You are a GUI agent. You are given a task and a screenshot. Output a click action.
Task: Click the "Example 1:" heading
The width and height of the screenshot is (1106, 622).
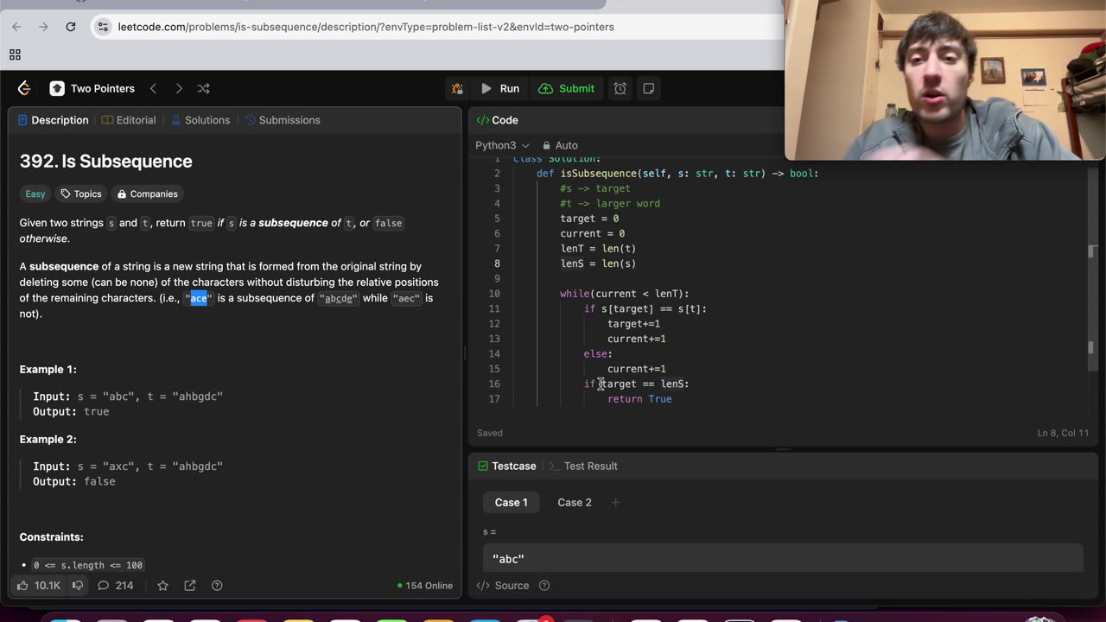coord(48,369)
